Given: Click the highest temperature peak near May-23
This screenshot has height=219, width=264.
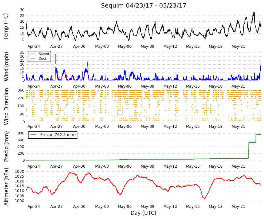Looking at the screenshot, I should (254, 13).
